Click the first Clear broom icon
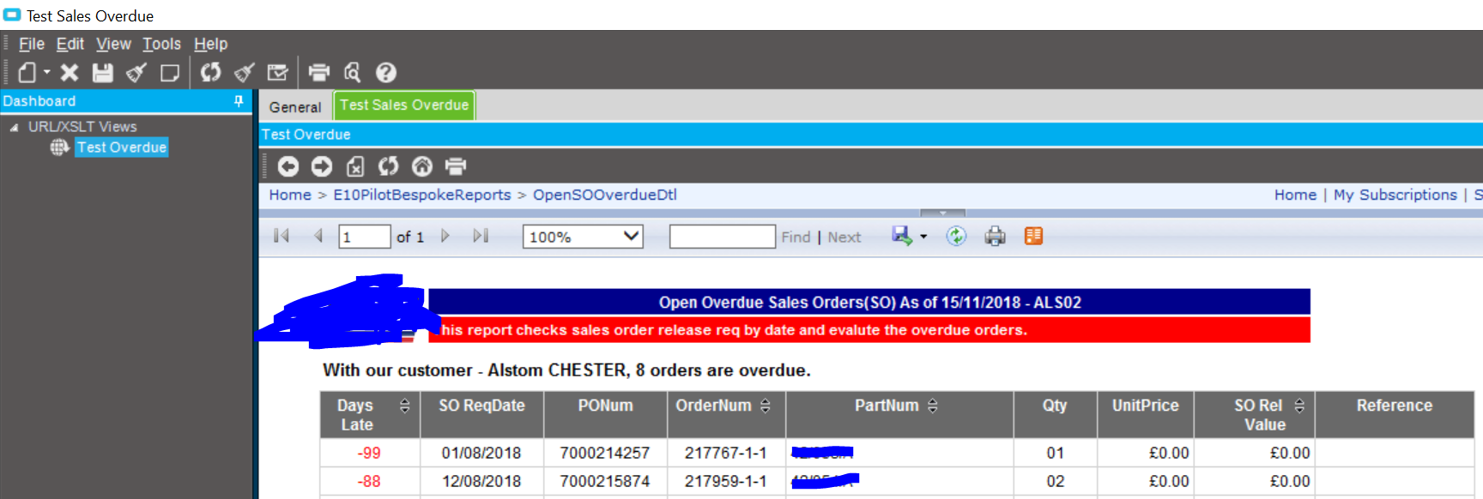The width and height of the screenshot is (1483, 499). tap(136, 73)
